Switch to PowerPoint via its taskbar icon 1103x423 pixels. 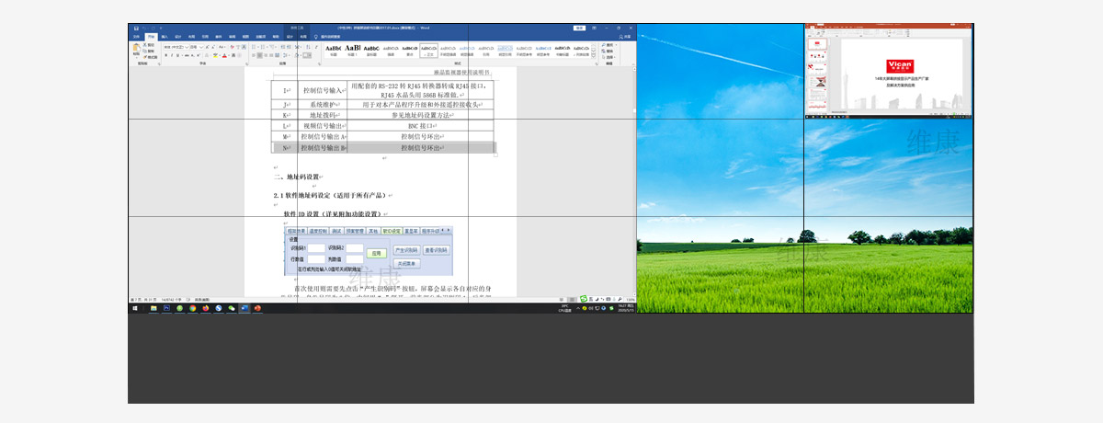pyautogui.click(x=257, y=308)
